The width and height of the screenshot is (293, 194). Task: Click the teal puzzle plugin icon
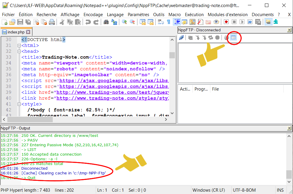276,22
